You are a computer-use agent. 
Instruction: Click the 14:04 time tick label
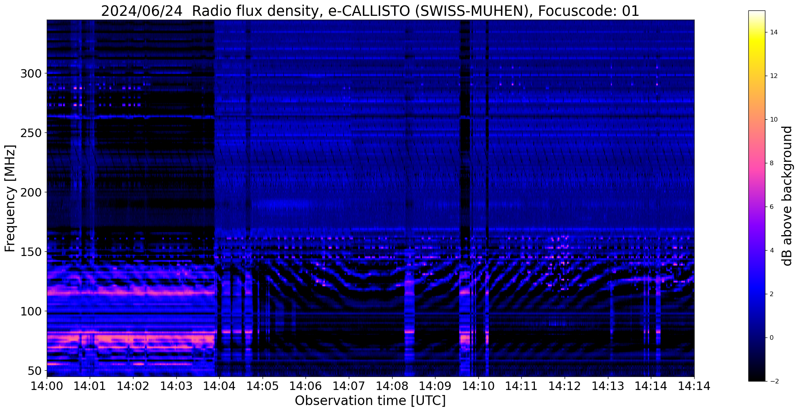[220, 386]
